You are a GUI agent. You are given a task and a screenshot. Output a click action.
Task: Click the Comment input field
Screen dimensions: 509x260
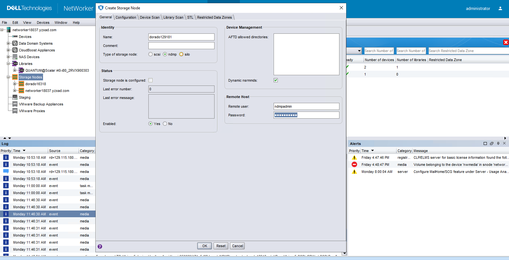point(181,46)
